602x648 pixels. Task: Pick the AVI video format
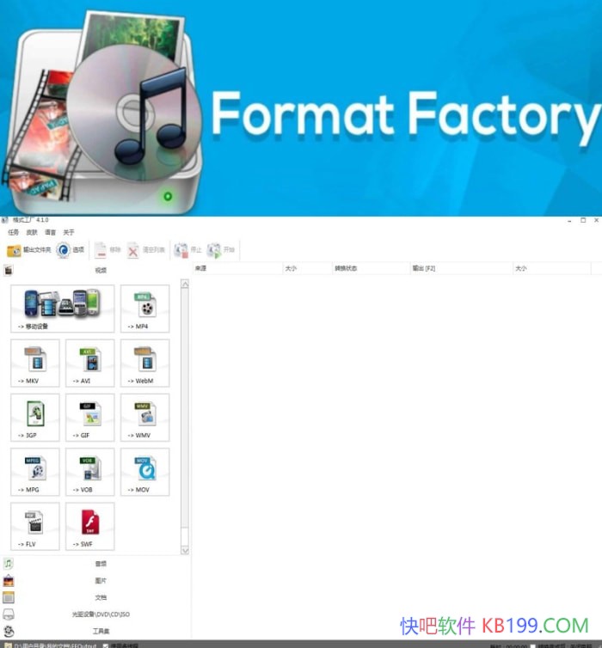[89, 363]
